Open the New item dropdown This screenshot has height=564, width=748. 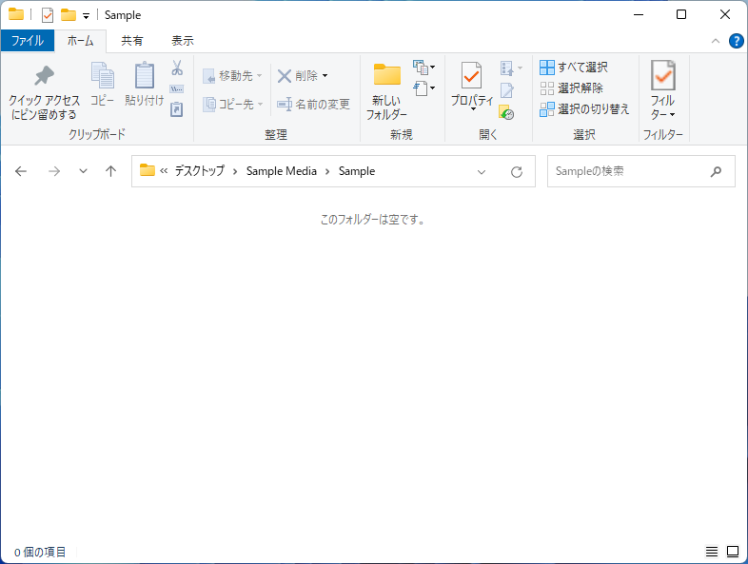point(424,68)
